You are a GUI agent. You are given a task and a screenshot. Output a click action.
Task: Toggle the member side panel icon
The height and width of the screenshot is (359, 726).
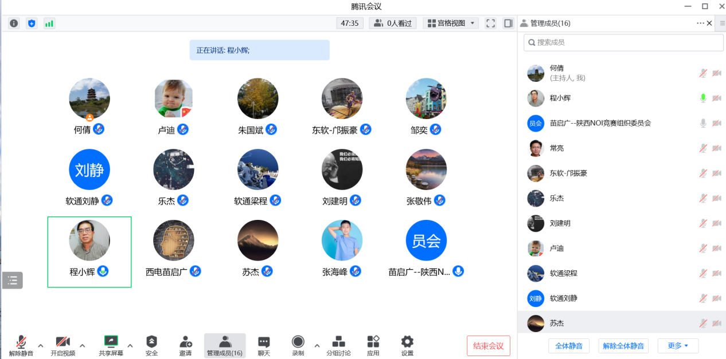coord(508,23)
